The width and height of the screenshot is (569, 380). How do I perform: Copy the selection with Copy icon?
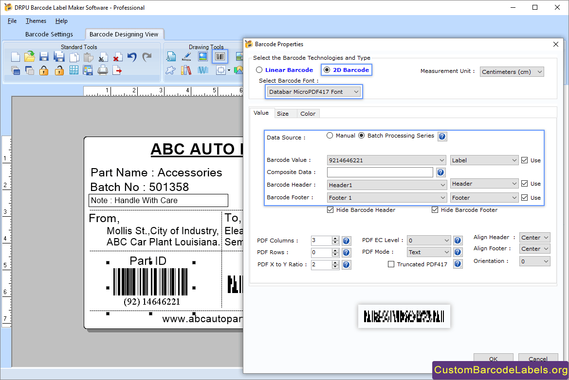click(74, 57)
